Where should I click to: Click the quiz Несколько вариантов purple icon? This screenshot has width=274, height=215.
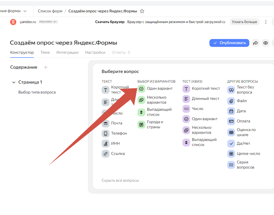point(186,130)
